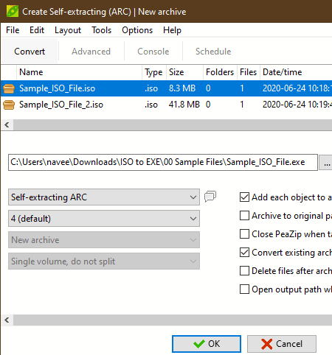Click the archive icon beside Sample_ISO_File.iso
332x355 pixels.
9,88
